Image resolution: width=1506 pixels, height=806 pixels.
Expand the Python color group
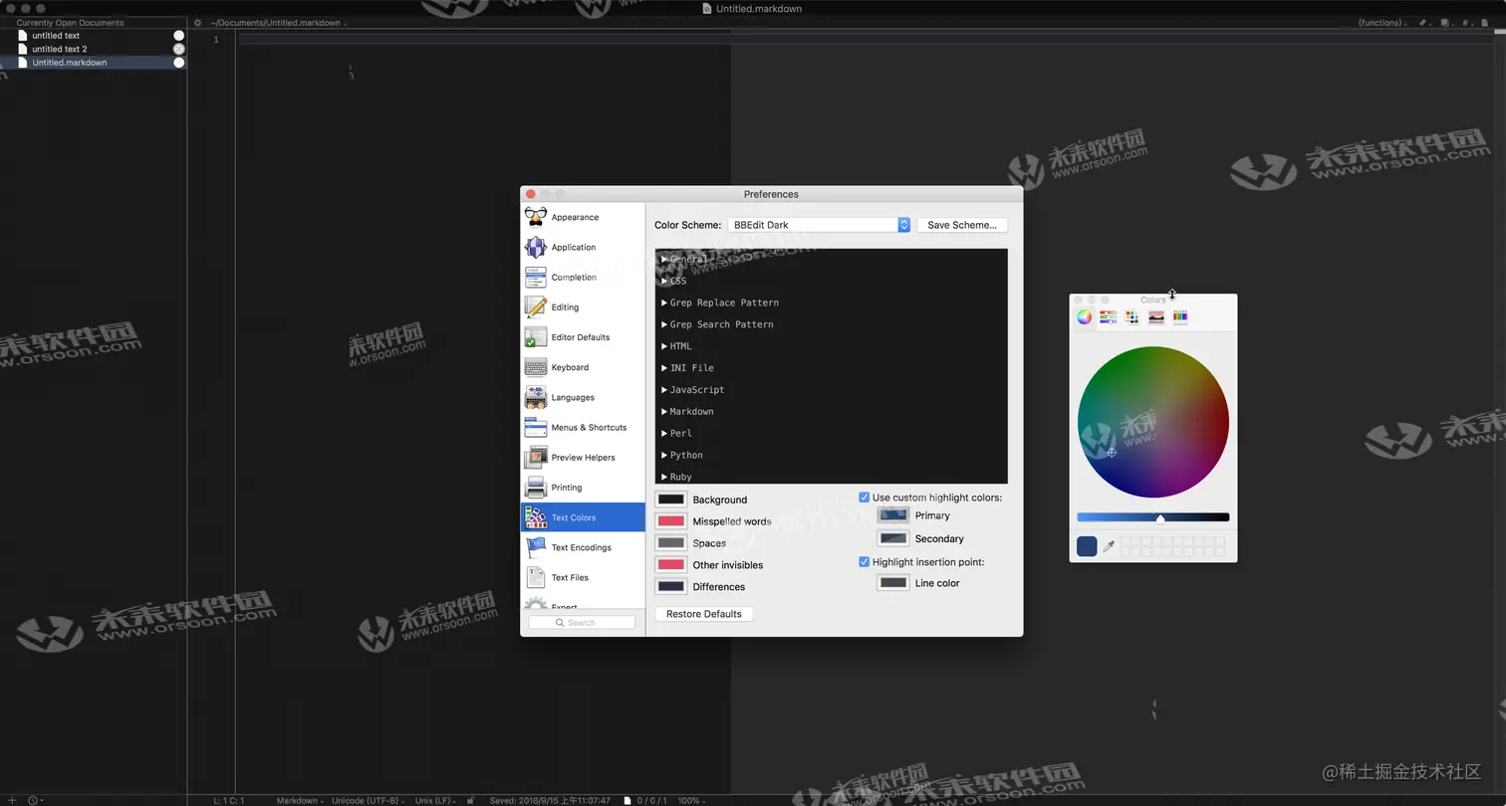click(664, 455)
